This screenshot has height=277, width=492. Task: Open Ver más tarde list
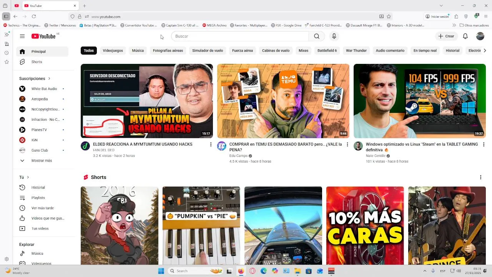click(x=42, y=208)
